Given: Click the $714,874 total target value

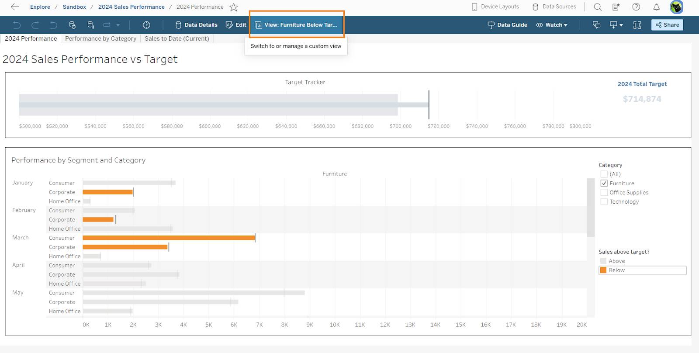Looking at the screenshot, I should tap(642, 99).
